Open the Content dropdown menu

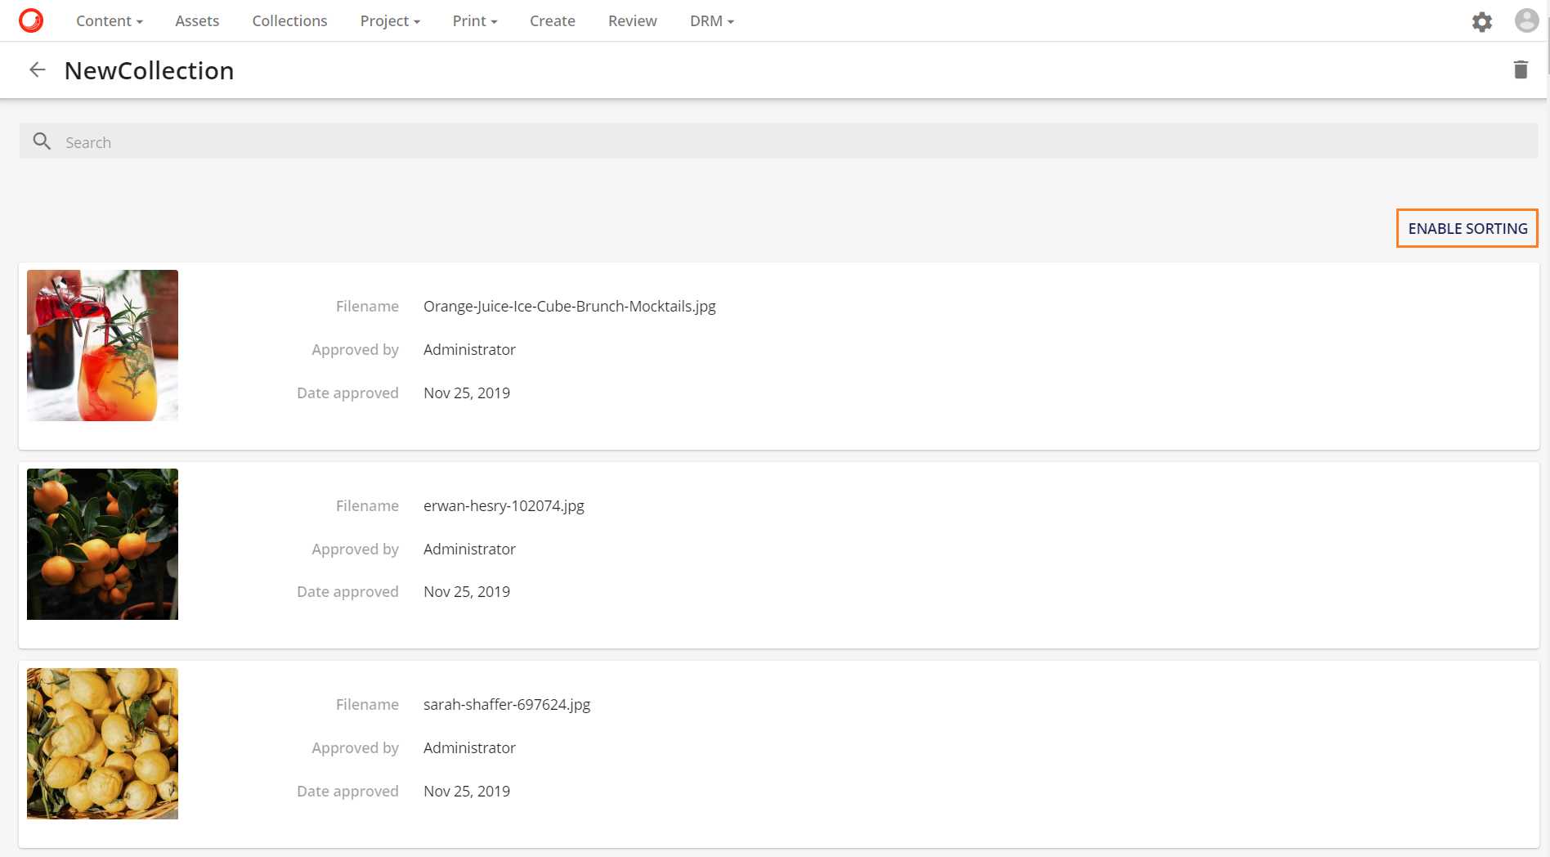(x=109, y=20)
